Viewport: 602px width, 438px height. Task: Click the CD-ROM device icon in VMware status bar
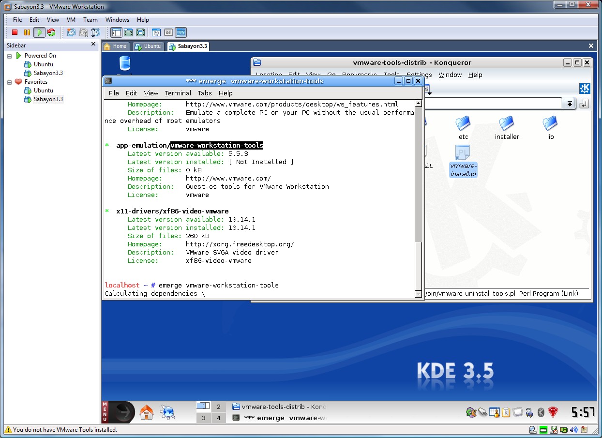pos(533,429)
